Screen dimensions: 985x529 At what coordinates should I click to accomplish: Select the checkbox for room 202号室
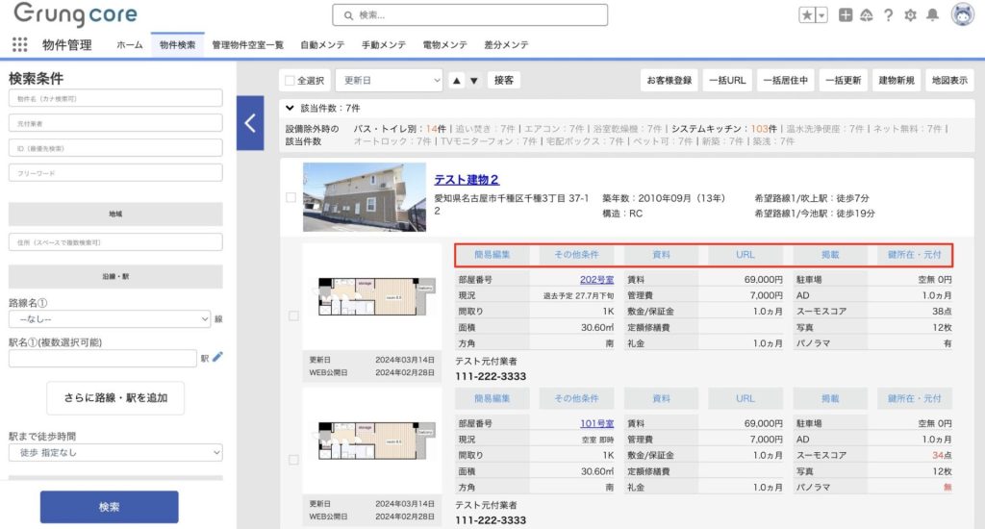point(293,315)
